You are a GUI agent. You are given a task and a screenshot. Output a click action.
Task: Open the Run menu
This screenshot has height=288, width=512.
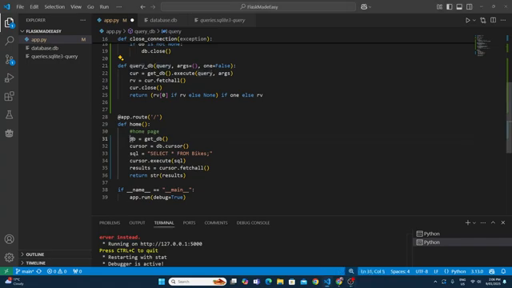click(x=104, y=7)
